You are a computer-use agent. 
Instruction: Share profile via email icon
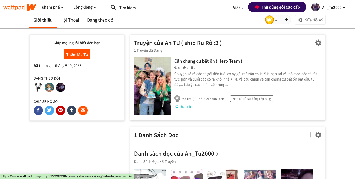[x=83, y=110]
